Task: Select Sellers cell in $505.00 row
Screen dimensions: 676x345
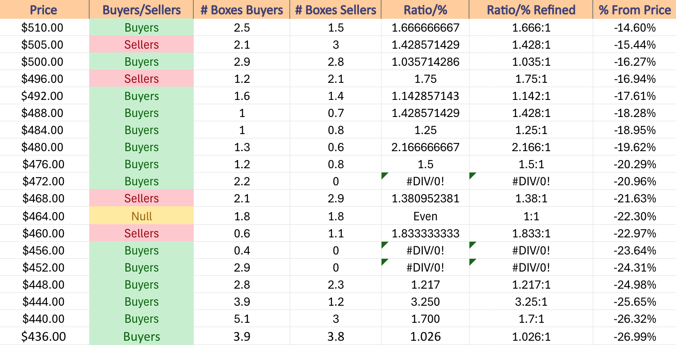Action: 141,44
